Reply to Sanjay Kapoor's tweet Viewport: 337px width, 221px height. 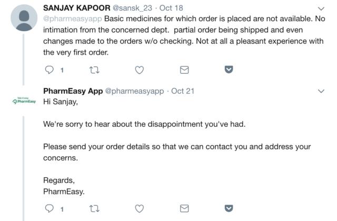coord(48,69)
